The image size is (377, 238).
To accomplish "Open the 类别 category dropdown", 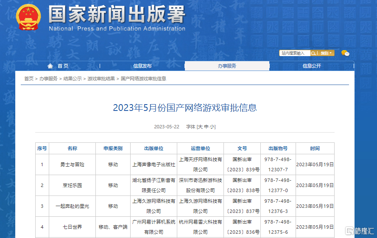I will click(x=326, y=53).
